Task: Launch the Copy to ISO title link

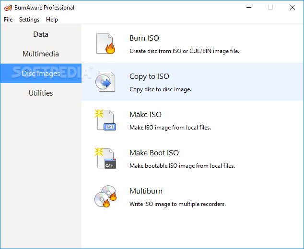Action: pyautogui.click(x=149, y=76)
